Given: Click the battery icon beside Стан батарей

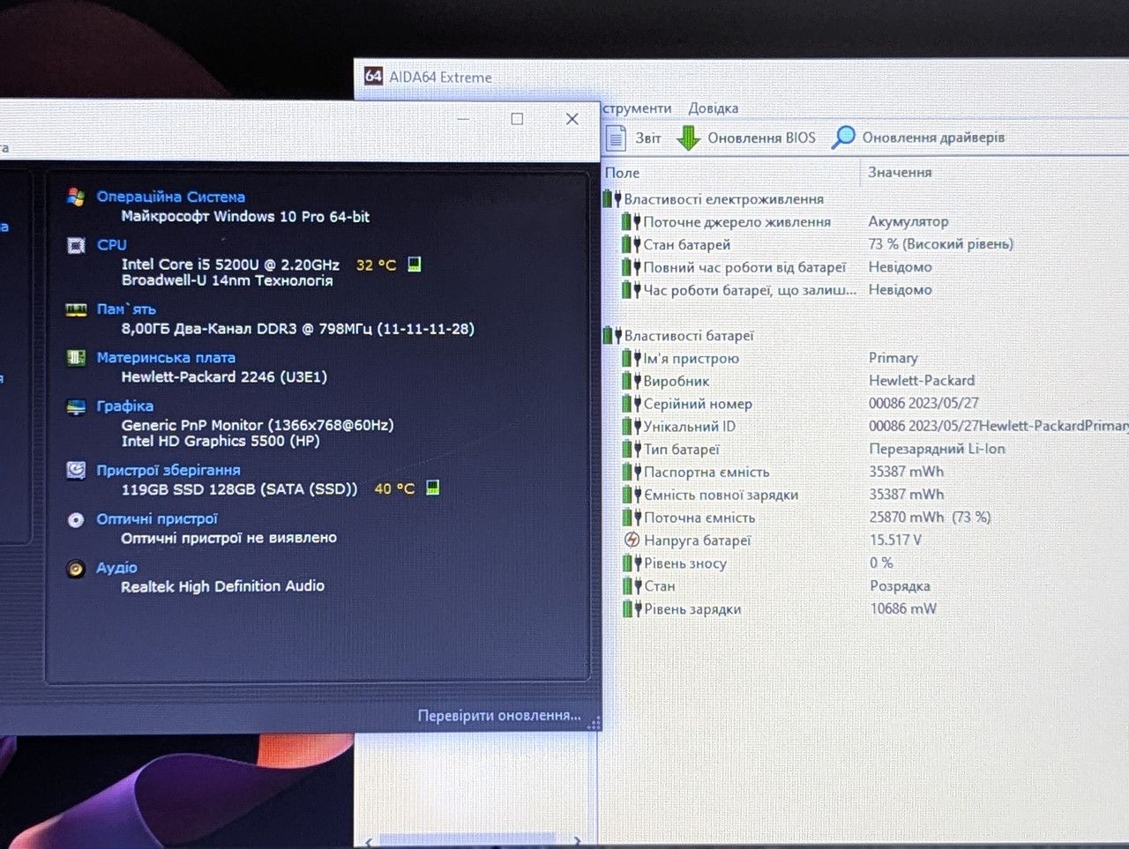Looking at the screenshot, I should click(631, 244).
